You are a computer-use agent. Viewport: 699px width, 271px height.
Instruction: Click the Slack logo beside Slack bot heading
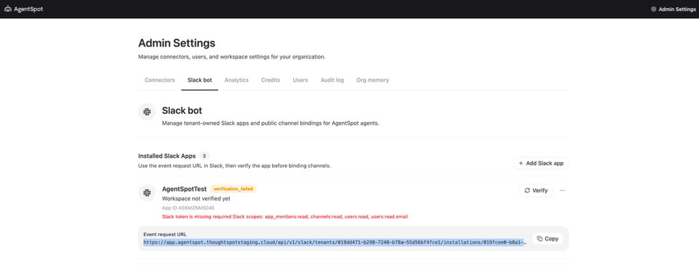tap(147, 112)
